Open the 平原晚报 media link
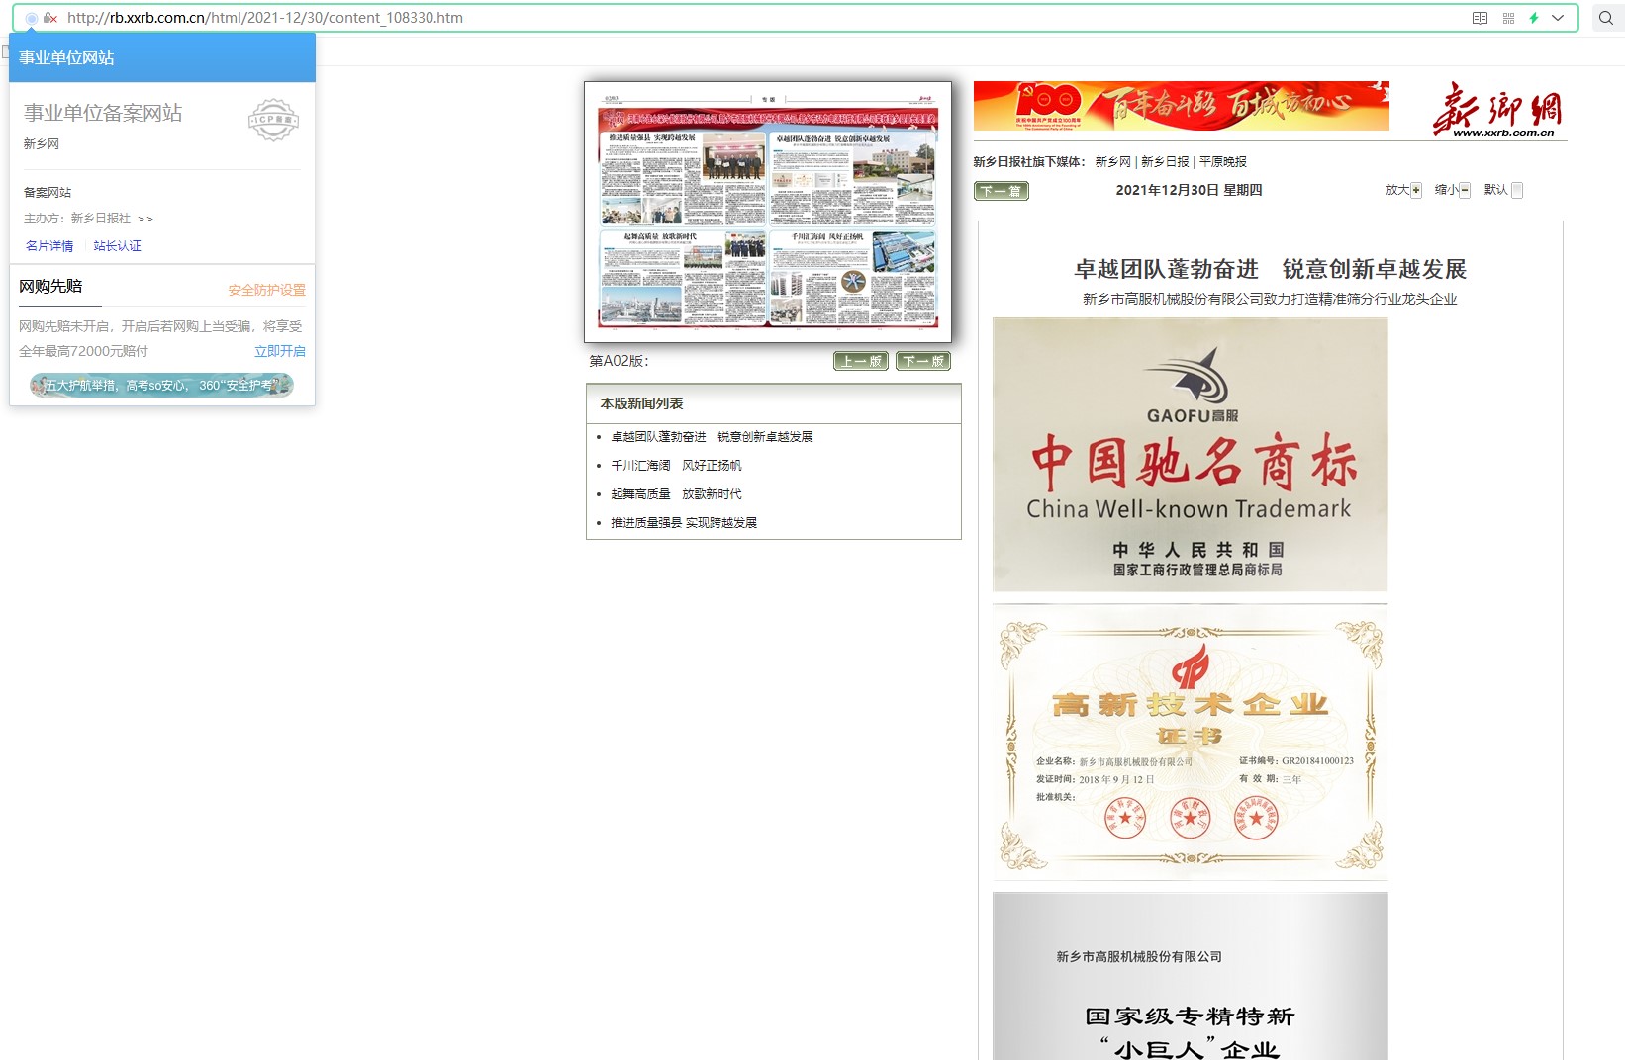This screenshot has height=1060, width=1625. [1222, 162]
